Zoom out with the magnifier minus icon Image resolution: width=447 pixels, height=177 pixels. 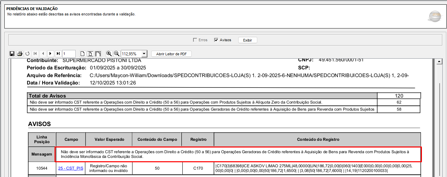(116, 54)
